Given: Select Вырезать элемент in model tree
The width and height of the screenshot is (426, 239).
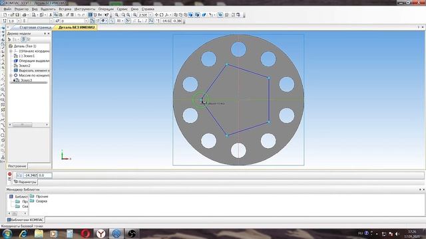Looking at the screenshot, I should tap(32, 70).
